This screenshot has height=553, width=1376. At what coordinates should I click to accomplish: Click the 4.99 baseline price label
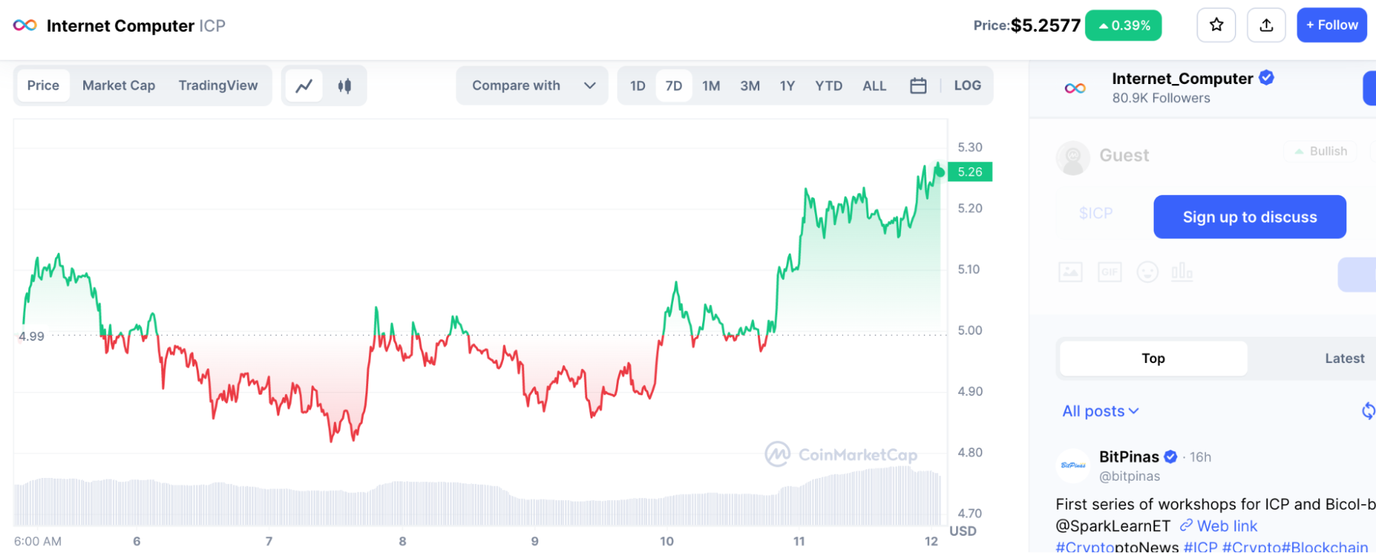32,336
